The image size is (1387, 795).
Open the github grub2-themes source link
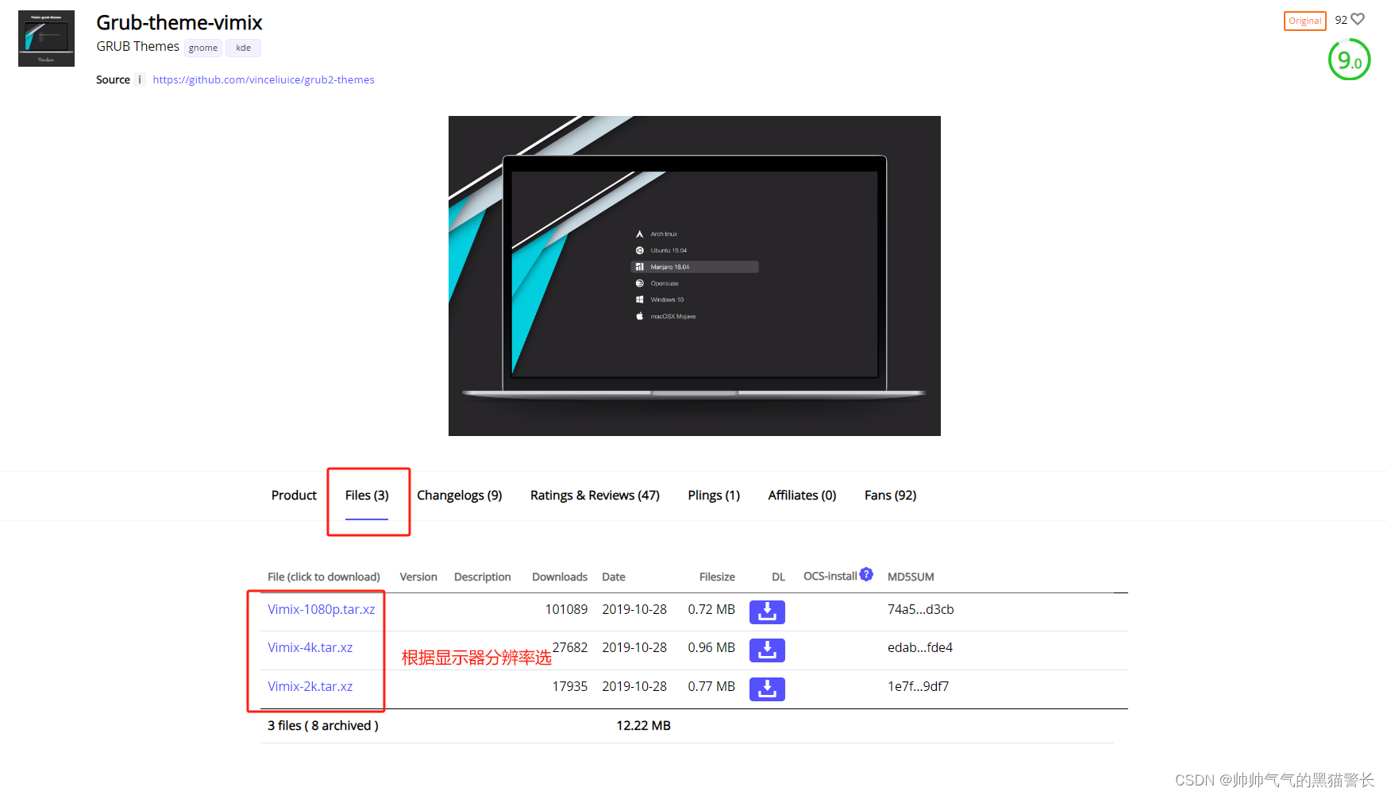(x=264, y=79)
